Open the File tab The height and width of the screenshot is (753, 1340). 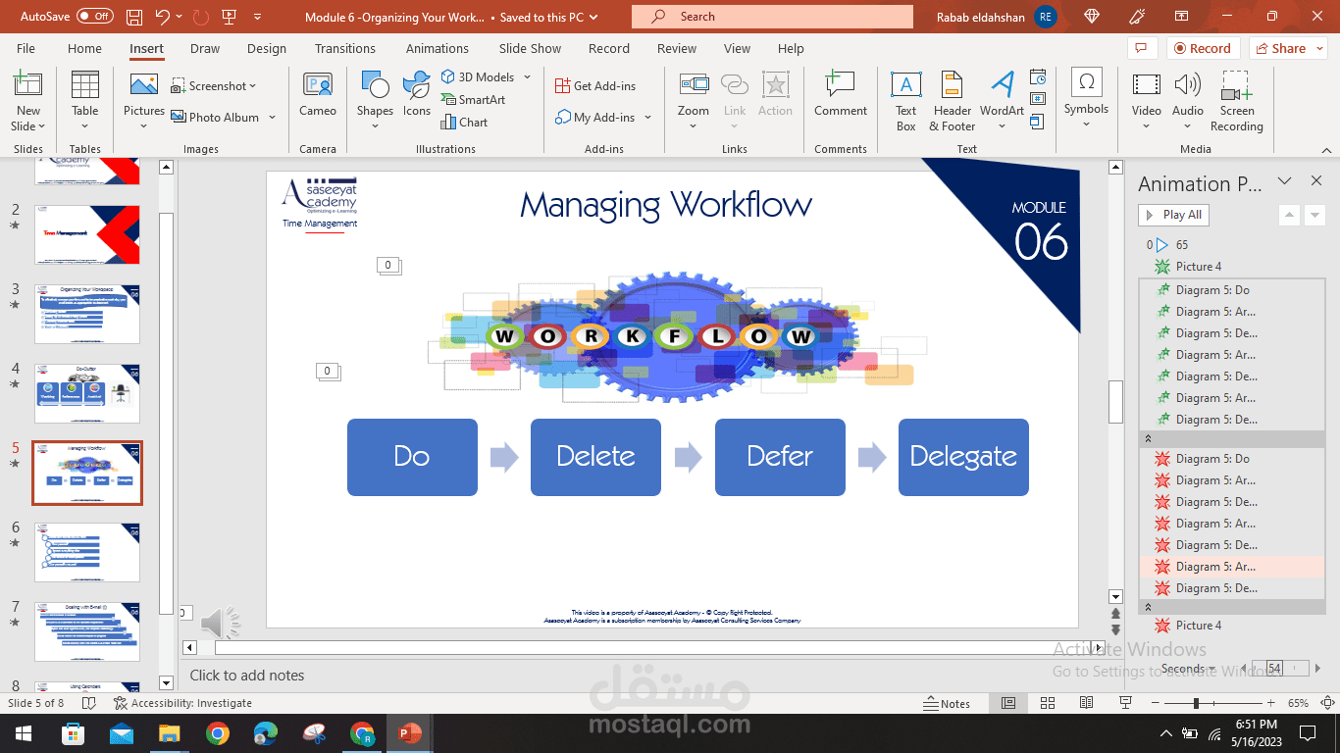coord(26,48)
